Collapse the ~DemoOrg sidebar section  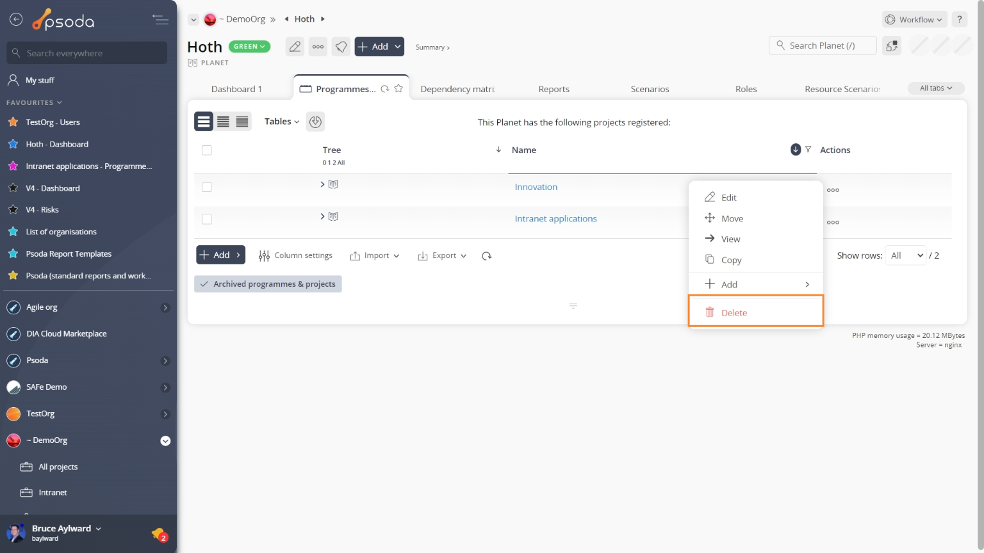pos(165,441)
